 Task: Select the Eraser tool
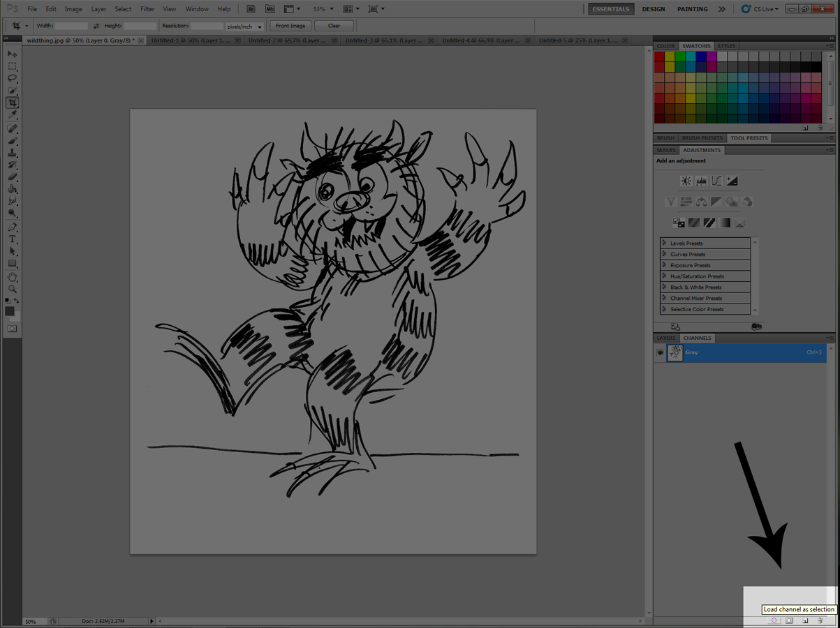click(12, 177)
